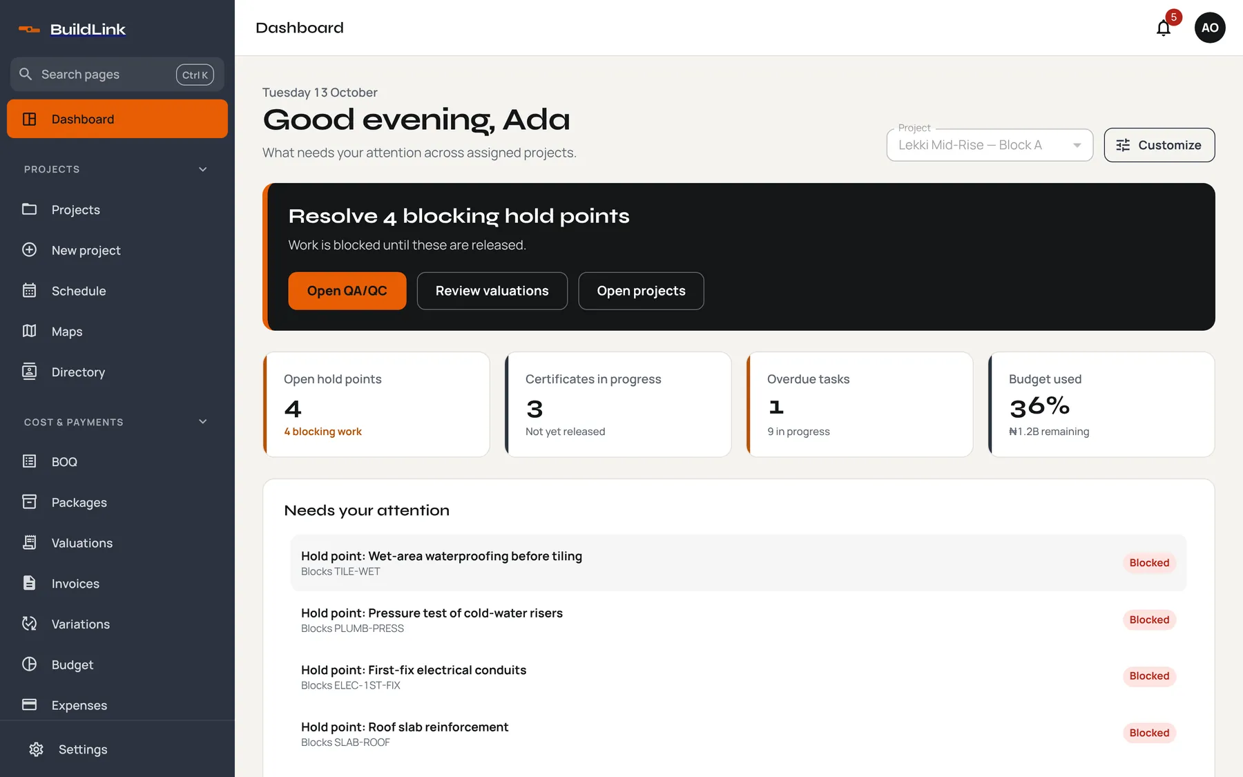Click the Dashboard grid icon in sidebar
The height and width of the screenshot is (777, 1243).
pos(29,119)
